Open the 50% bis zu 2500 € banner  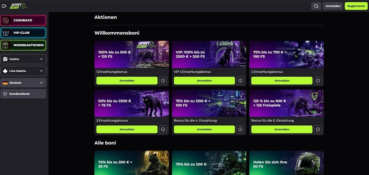[x=132, y=103]
